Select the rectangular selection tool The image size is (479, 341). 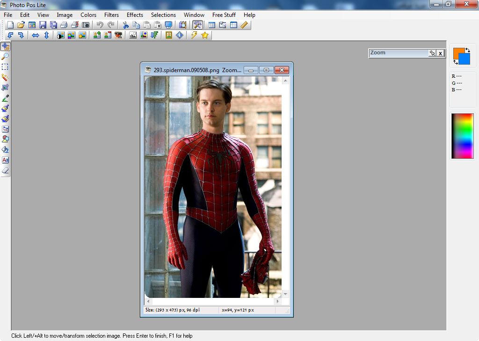point(5,67)
